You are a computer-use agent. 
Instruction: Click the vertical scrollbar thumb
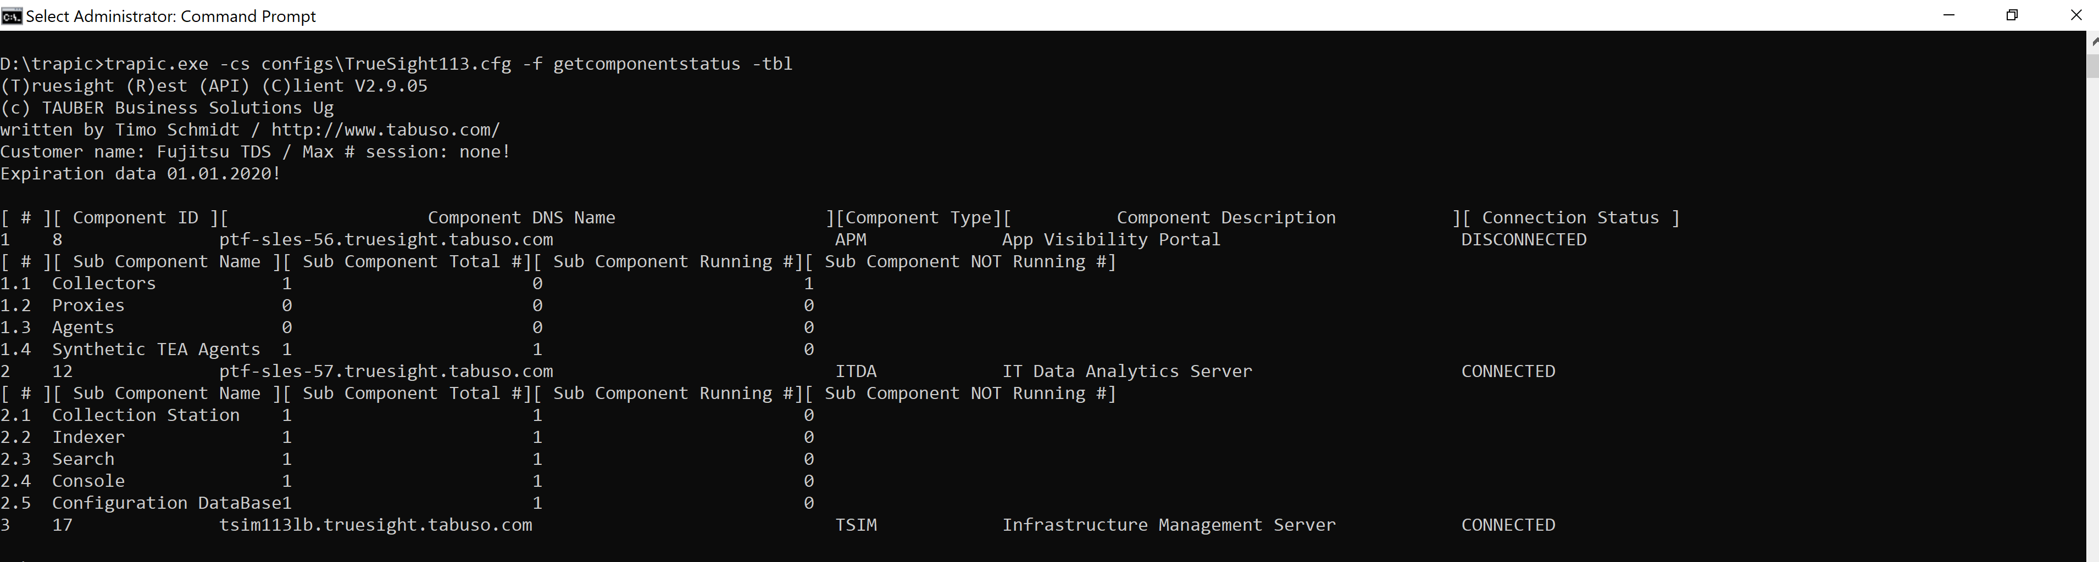[2092, 65]
